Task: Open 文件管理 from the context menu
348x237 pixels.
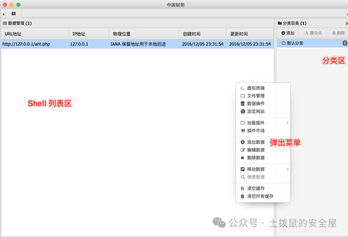Action: [263, 96]
